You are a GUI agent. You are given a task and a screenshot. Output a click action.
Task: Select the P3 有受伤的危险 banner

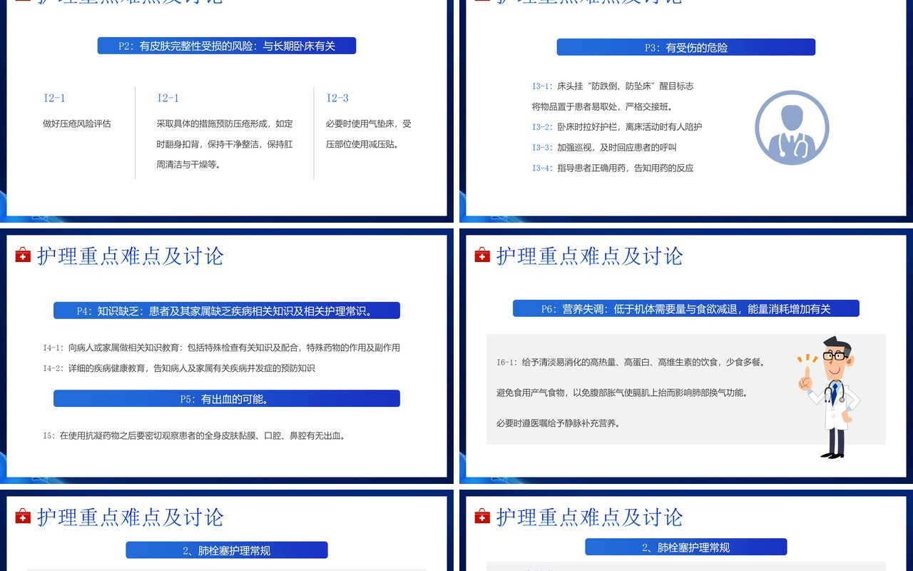point(686,47)
